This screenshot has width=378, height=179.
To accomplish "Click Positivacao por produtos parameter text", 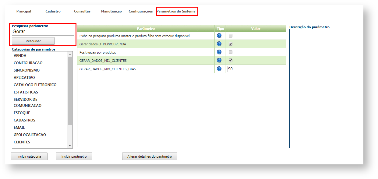I will click(x=98, y=52).
